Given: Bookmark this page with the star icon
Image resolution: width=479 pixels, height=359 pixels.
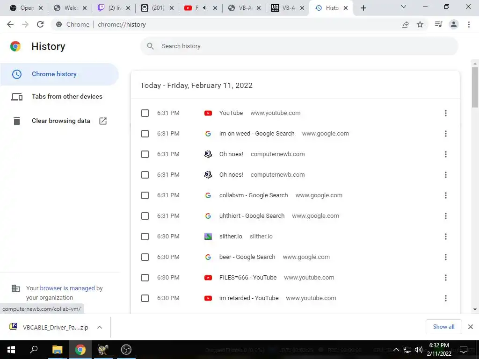Looking at the screenshot, I should tap(420, 24).
